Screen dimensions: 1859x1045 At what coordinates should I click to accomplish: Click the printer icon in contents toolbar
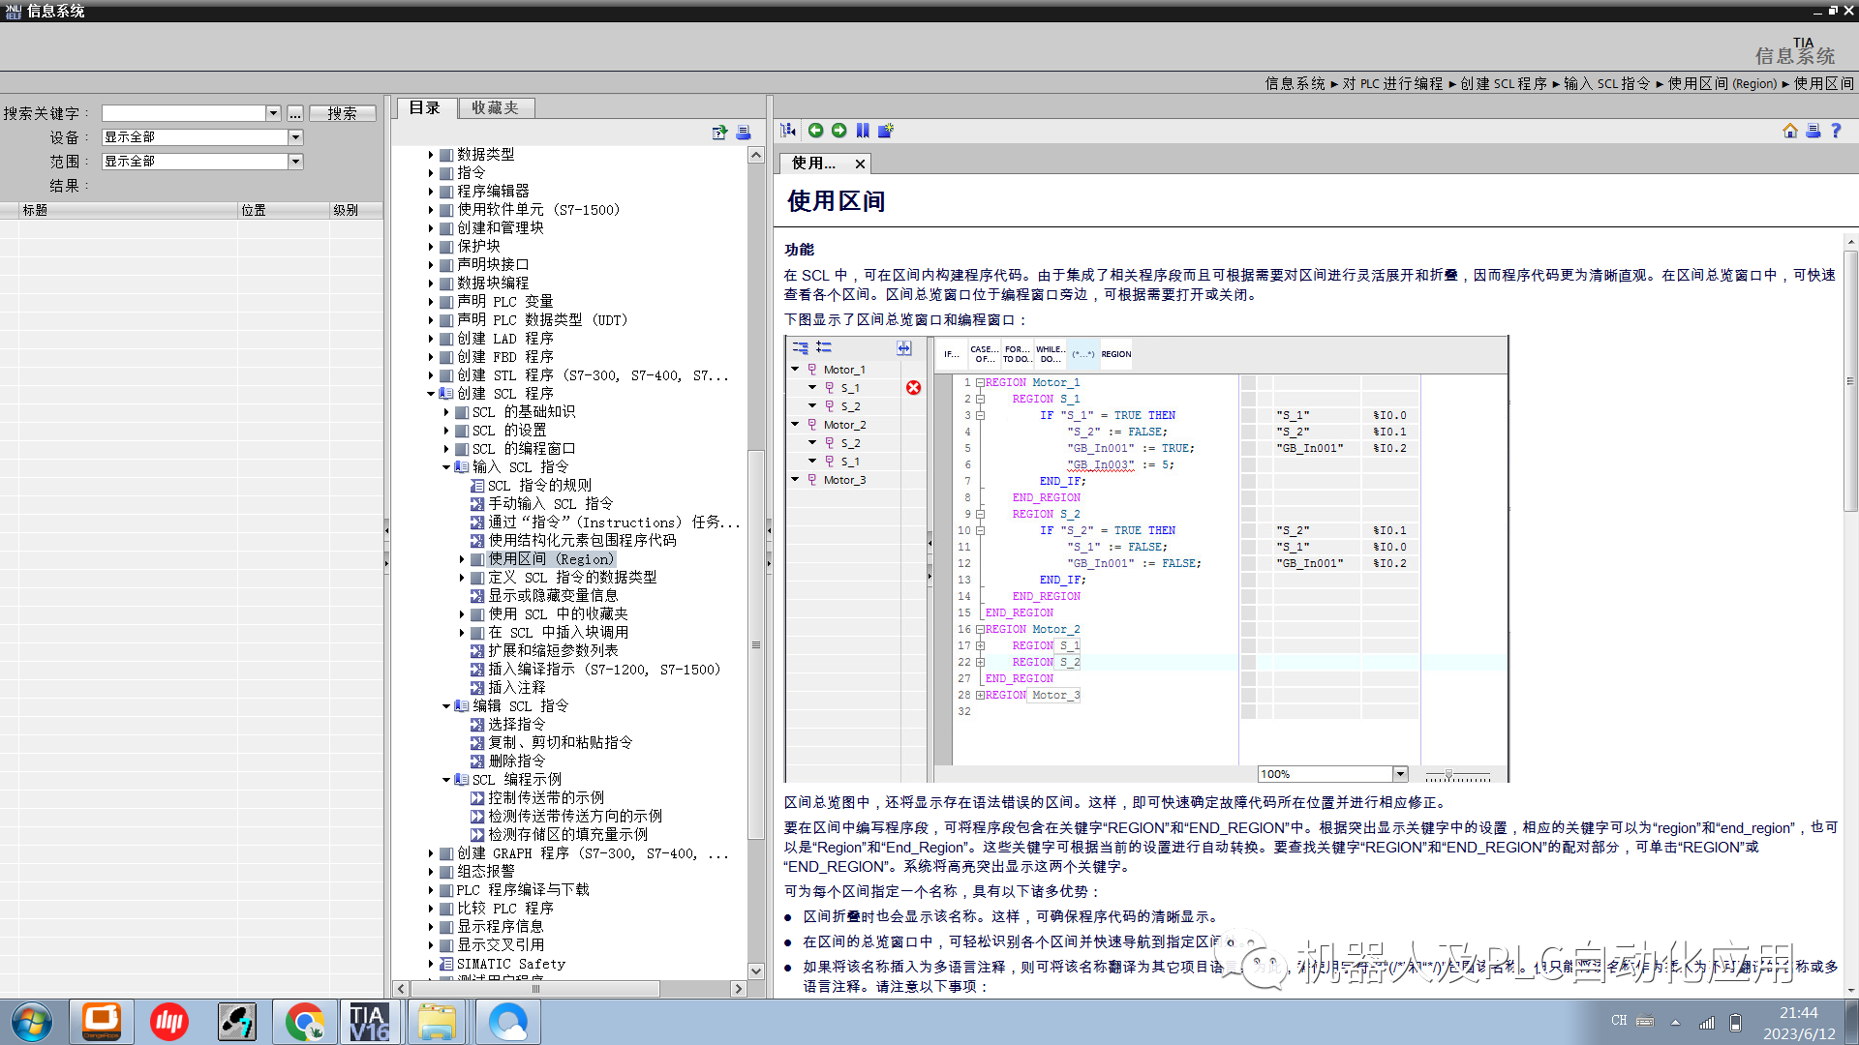743,133
